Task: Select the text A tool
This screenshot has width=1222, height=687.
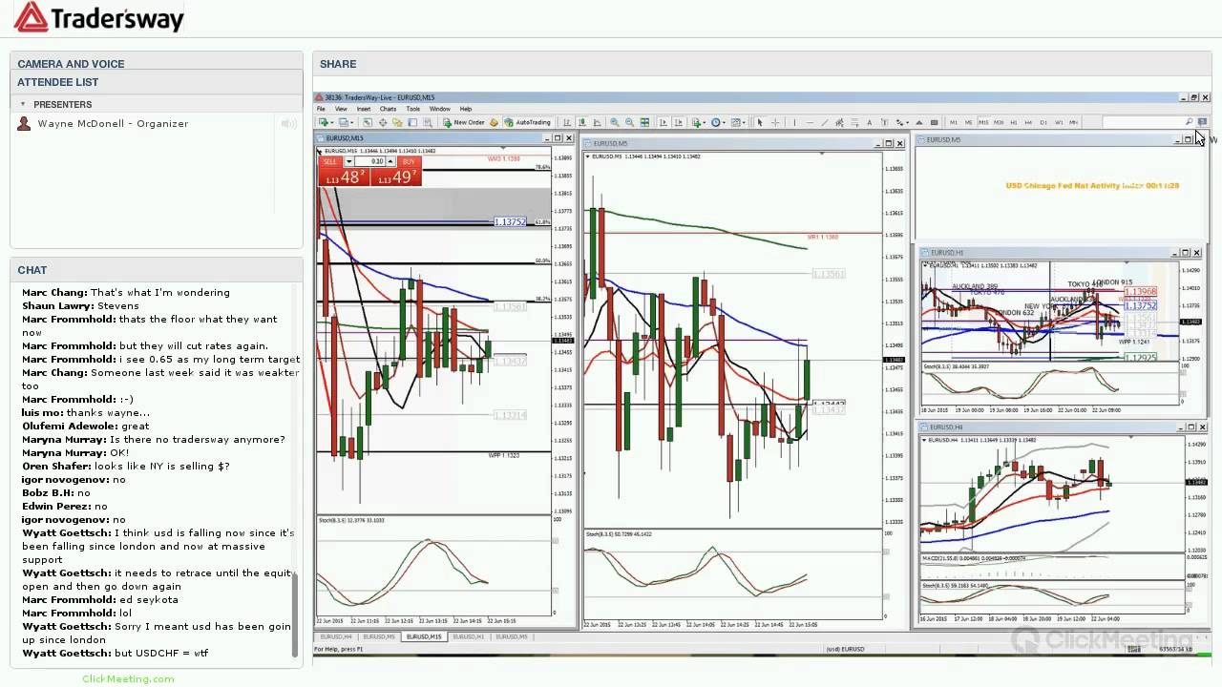Action: tap(870, 122)
